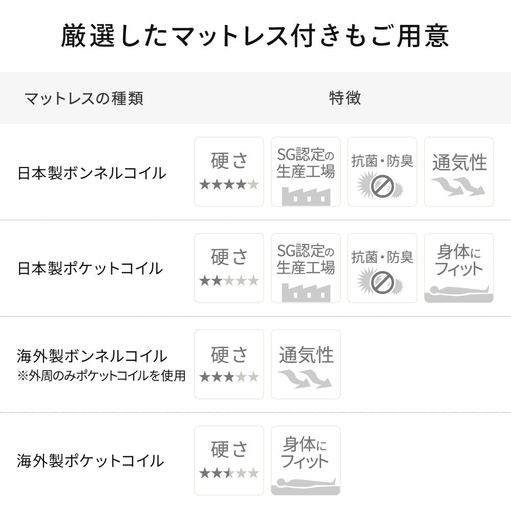
Task: Click the 特徴 column header
Action: click(345, 98)
